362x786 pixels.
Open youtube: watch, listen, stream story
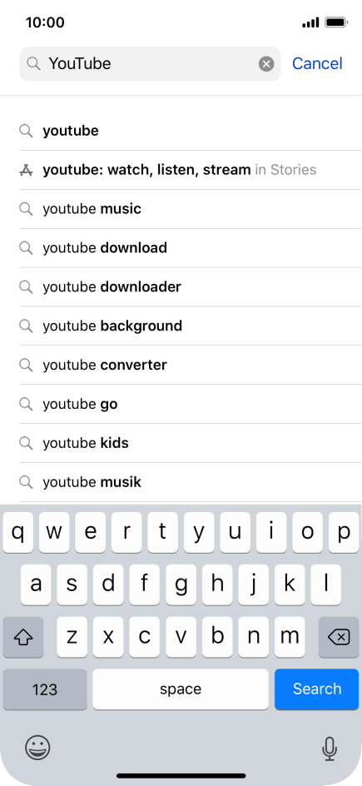[191, 170]
